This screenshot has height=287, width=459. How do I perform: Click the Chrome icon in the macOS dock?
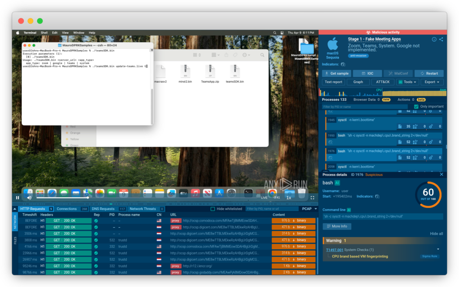pos(272,193)
